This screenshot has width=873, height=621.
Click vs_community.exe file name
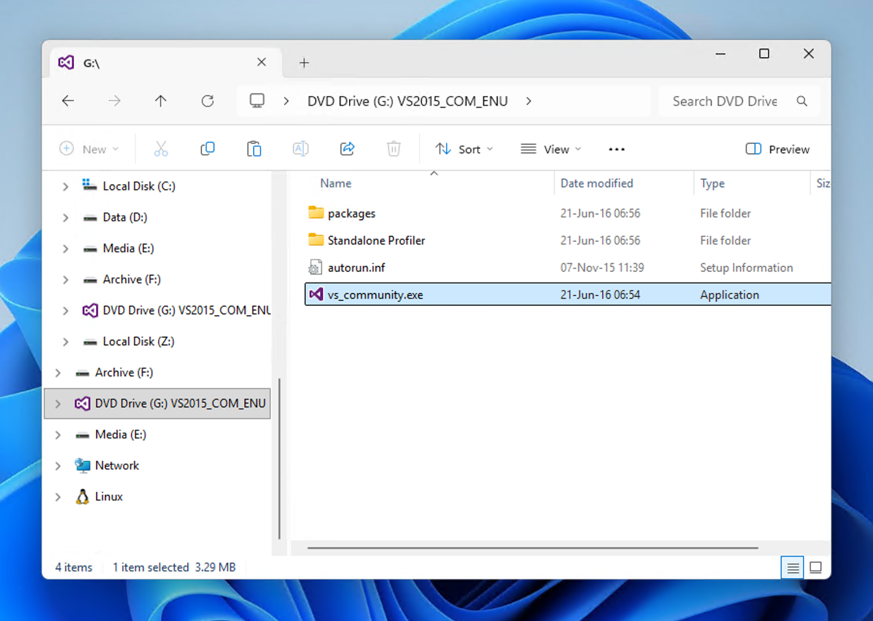[375, 295]
